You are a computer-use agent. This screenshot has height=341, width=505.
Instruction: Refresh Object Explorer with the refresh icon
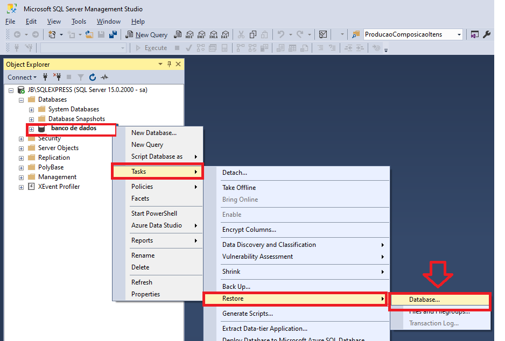(x=93, y=77)
